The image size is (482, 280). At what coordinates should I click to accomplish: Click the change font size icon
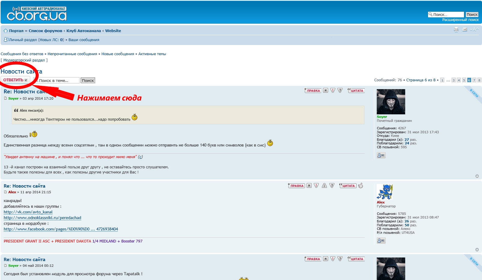[474, 30]
